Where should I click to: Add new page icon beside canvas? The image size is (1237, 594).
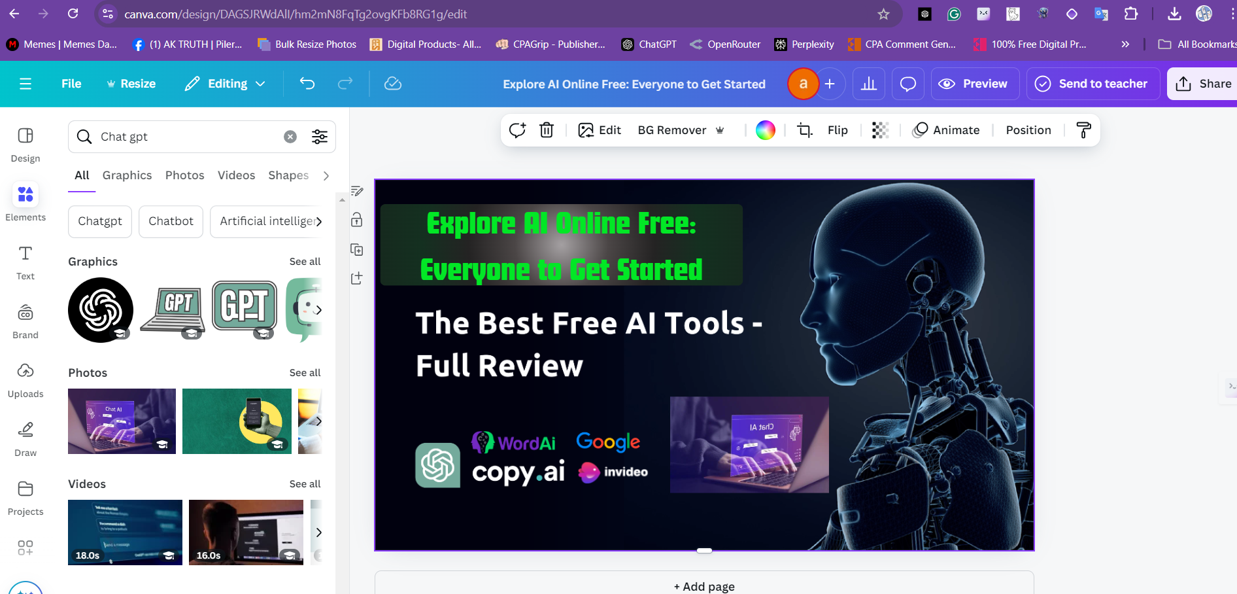click(357, 278)
